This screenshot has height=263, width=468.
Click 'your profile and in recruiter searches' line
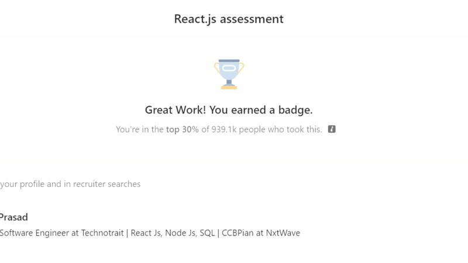click(x=70, y=184)
